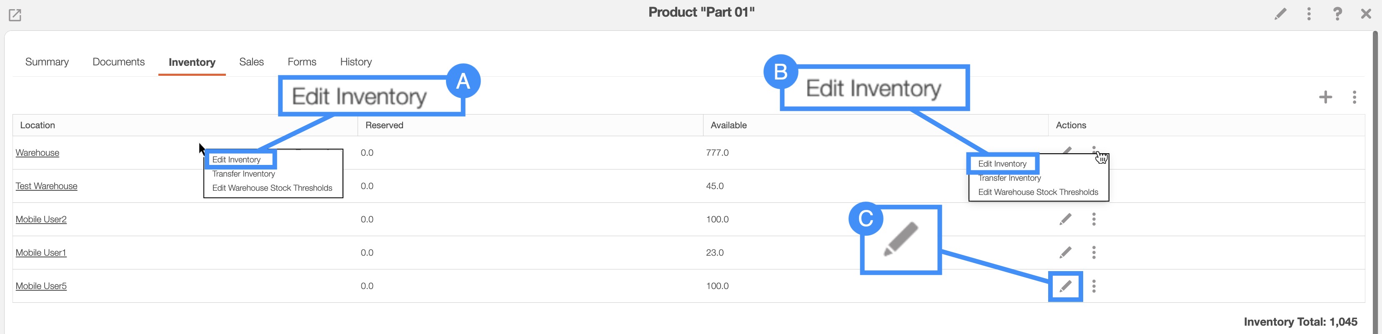
Task: Expand the Mobile User2 row three-dot menu
Action: click(1094, 219)
